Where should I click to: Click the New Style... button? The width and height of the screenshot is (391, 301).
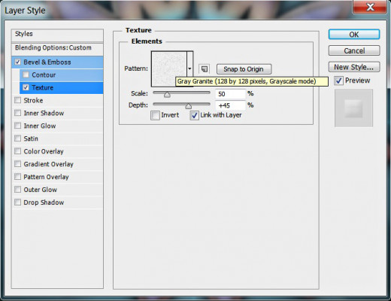tap(354, 67)
